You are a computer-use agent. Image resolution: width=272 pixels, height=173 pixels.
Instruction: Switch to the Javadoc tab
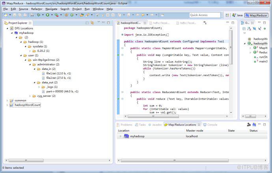(x=155, y=125)
